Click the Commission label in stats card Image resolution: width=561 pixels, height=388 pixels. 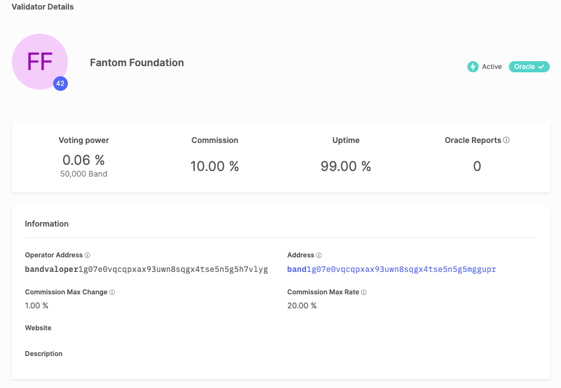(x=215, y=140)
